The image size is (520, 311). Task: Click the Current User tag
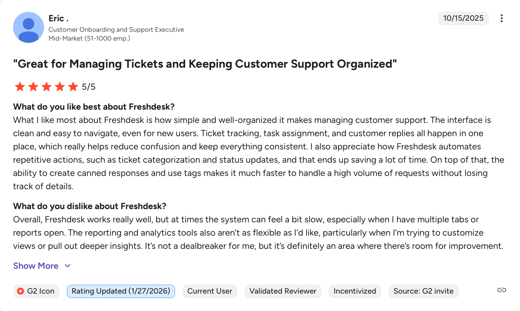click(x=210, y=291)
